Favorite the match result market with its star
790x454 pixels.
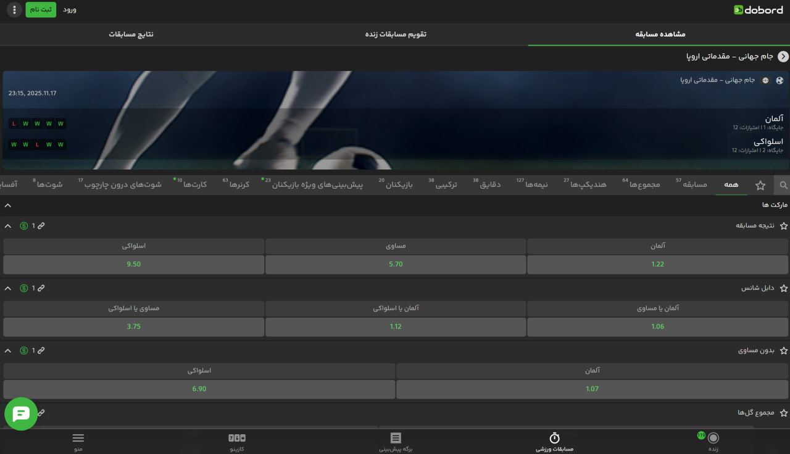(784, 226)
